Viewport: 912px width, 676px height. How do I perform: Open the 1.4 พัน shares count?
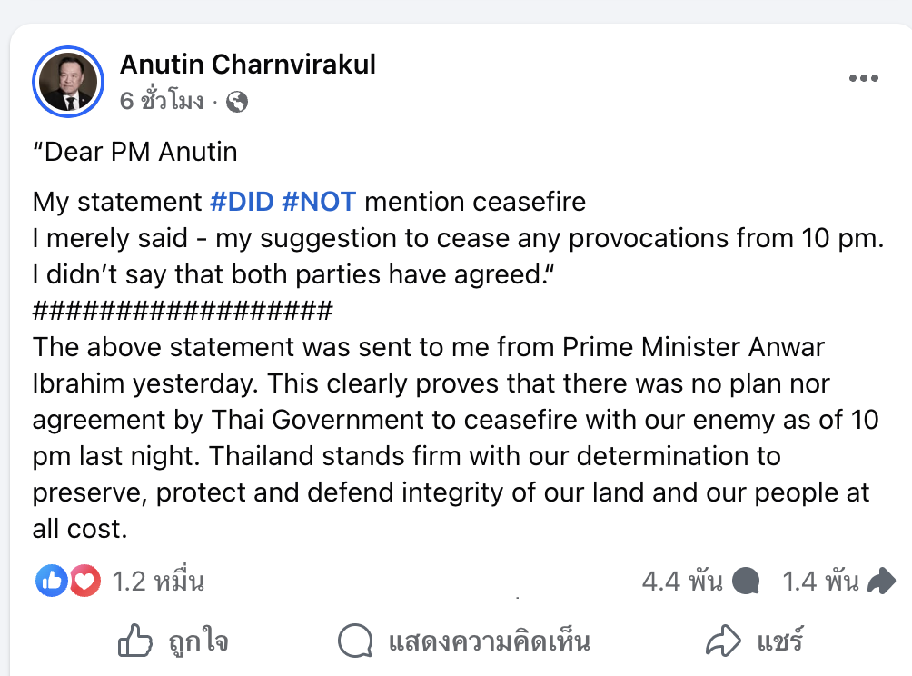coord(820,582)
